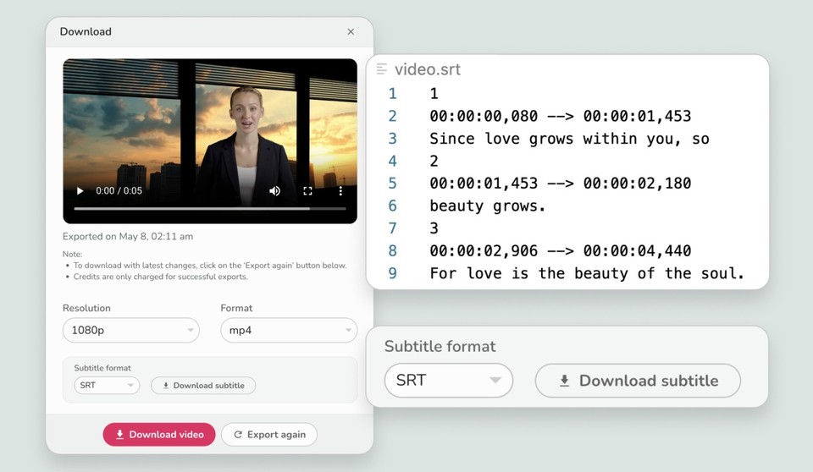The image size is (813, 472).
Task: Click the refresh icon in Export again
Action: [x=238, y=434]
